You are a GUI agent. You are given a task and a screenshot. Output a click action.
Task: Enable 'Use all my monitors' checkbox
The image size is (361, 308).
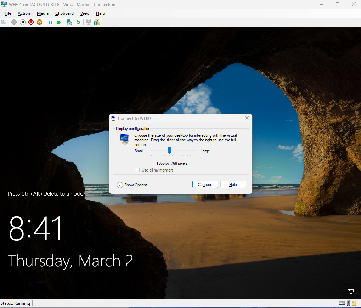(x=137, y=170)
